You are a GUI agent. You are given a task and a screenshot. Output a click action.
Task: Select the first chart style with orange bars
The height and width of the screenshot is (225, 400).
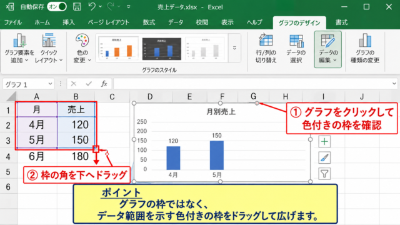tap(118, 48)
